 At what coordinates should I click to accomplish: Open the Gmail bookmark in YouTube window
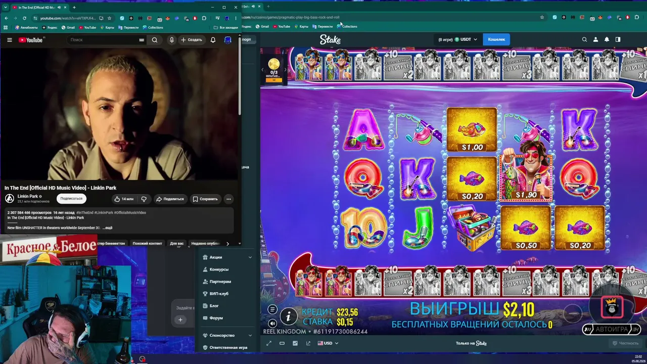pos(68,27)
